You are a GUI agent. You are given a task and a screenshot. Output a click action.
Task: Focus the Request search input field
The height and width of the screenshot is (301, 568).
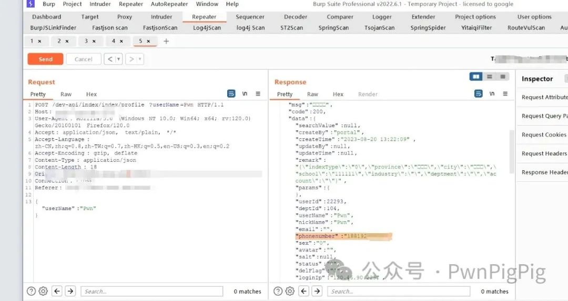pos(152,291)
